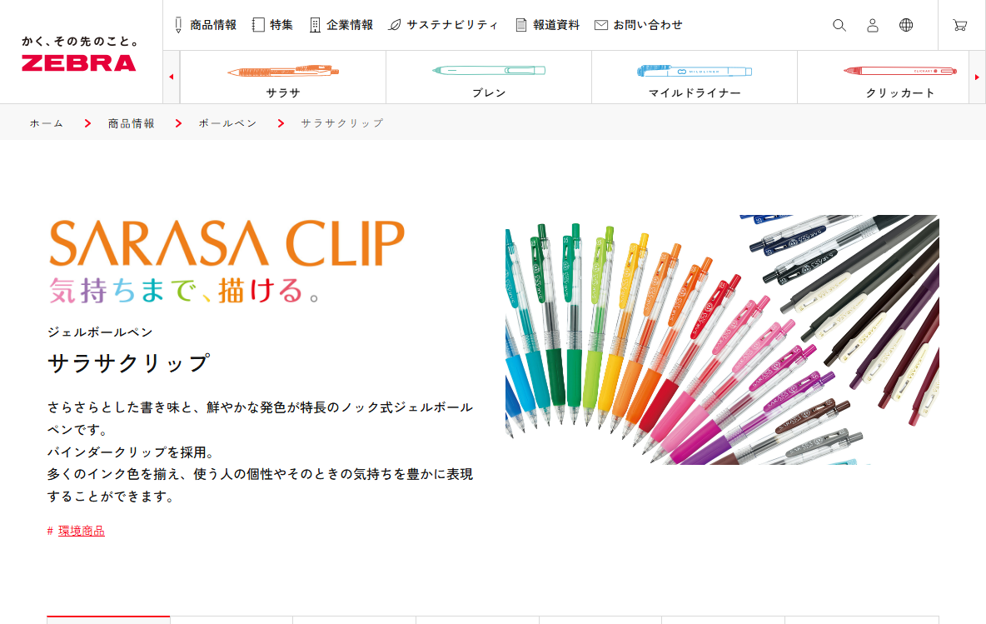Open サステナビリティ menu item
The height and width of the screenshot is (624, 986).
451,25
